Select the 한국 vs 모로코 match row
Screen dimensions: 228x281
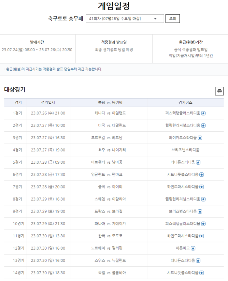108,236
